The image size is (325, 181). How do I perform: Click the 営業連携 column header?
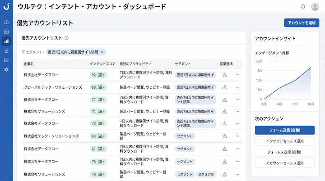tap(226, 64)
